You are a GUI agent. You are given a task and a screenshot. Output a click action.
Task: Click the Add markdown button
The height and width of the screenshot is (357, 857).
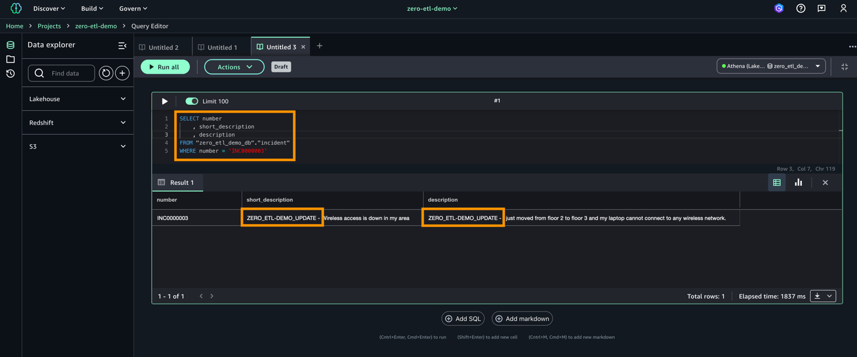(x=522, y=319)
